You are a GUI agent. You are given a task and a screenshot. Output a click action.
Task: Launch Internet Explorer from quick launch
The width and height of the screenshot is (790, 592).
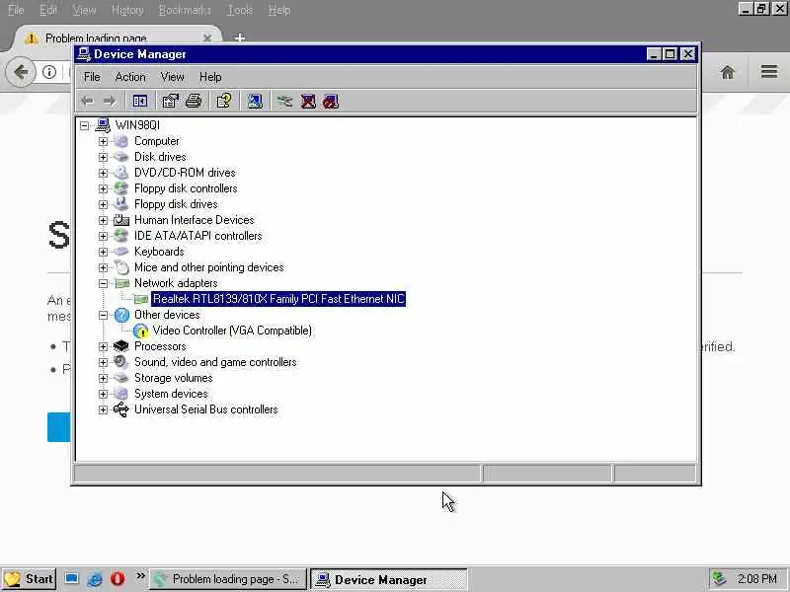pyautogui.click(x=94, y=579)
